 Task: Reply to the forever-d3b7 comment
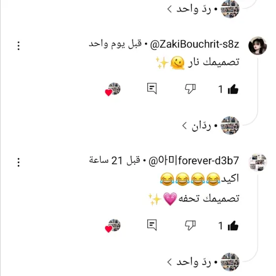pyautogui.click(x=152, y=225)
